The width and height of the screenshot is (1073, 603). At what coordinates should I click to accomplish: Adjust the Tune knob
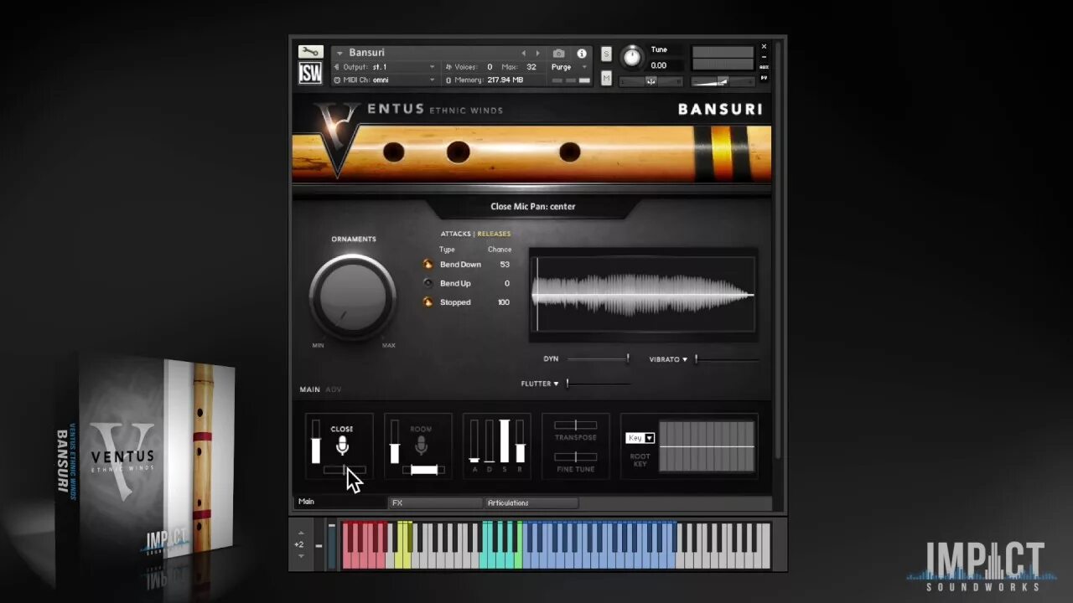pos(632,57)
